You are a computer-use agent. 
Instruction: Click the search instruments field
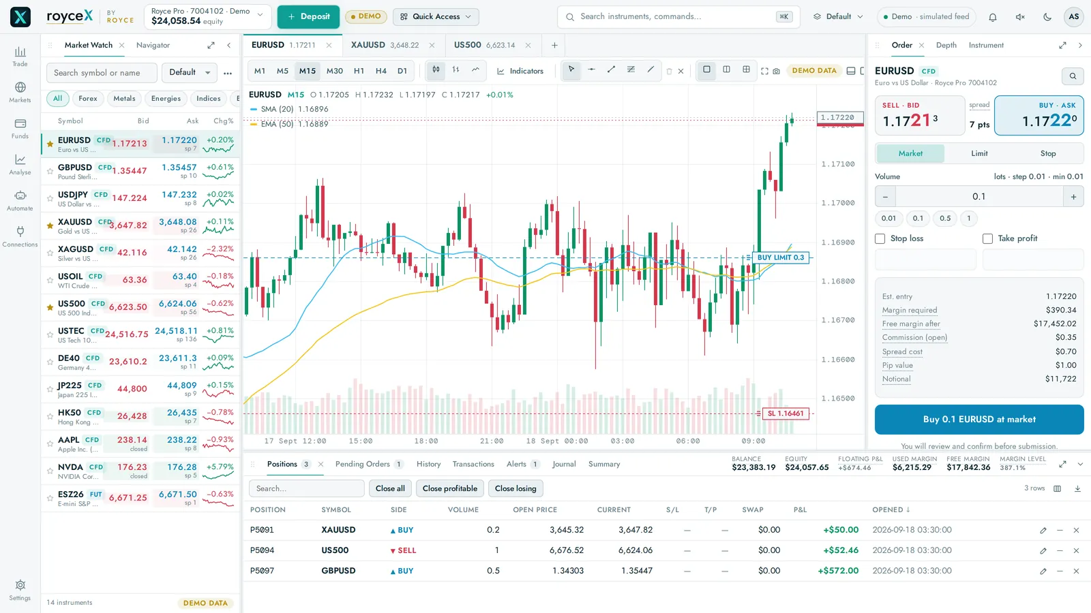pyautogui.click(x=679, y=16)
